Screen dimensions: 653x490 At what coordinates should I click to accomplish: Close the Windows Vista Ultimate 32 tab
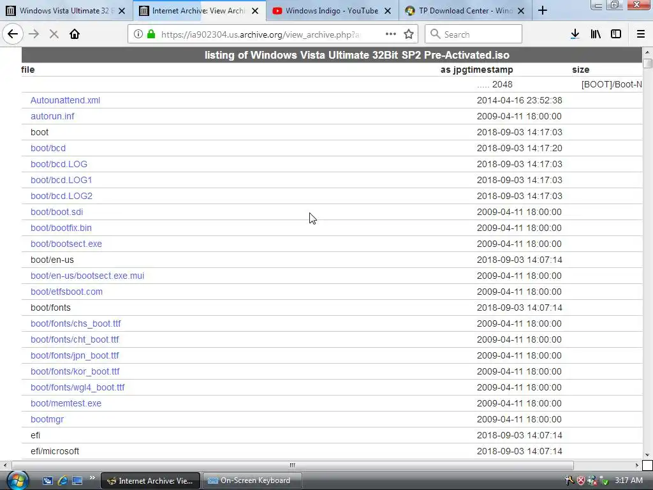(122, 11)
